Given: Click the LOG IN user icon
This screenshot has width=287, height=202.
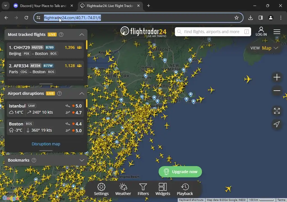Looking at the screenshot, I should point(261,31).
